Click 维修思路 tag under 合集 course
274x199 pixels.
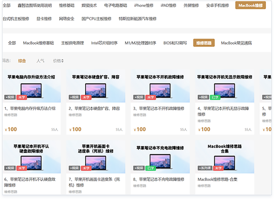(x=204, y=186)
